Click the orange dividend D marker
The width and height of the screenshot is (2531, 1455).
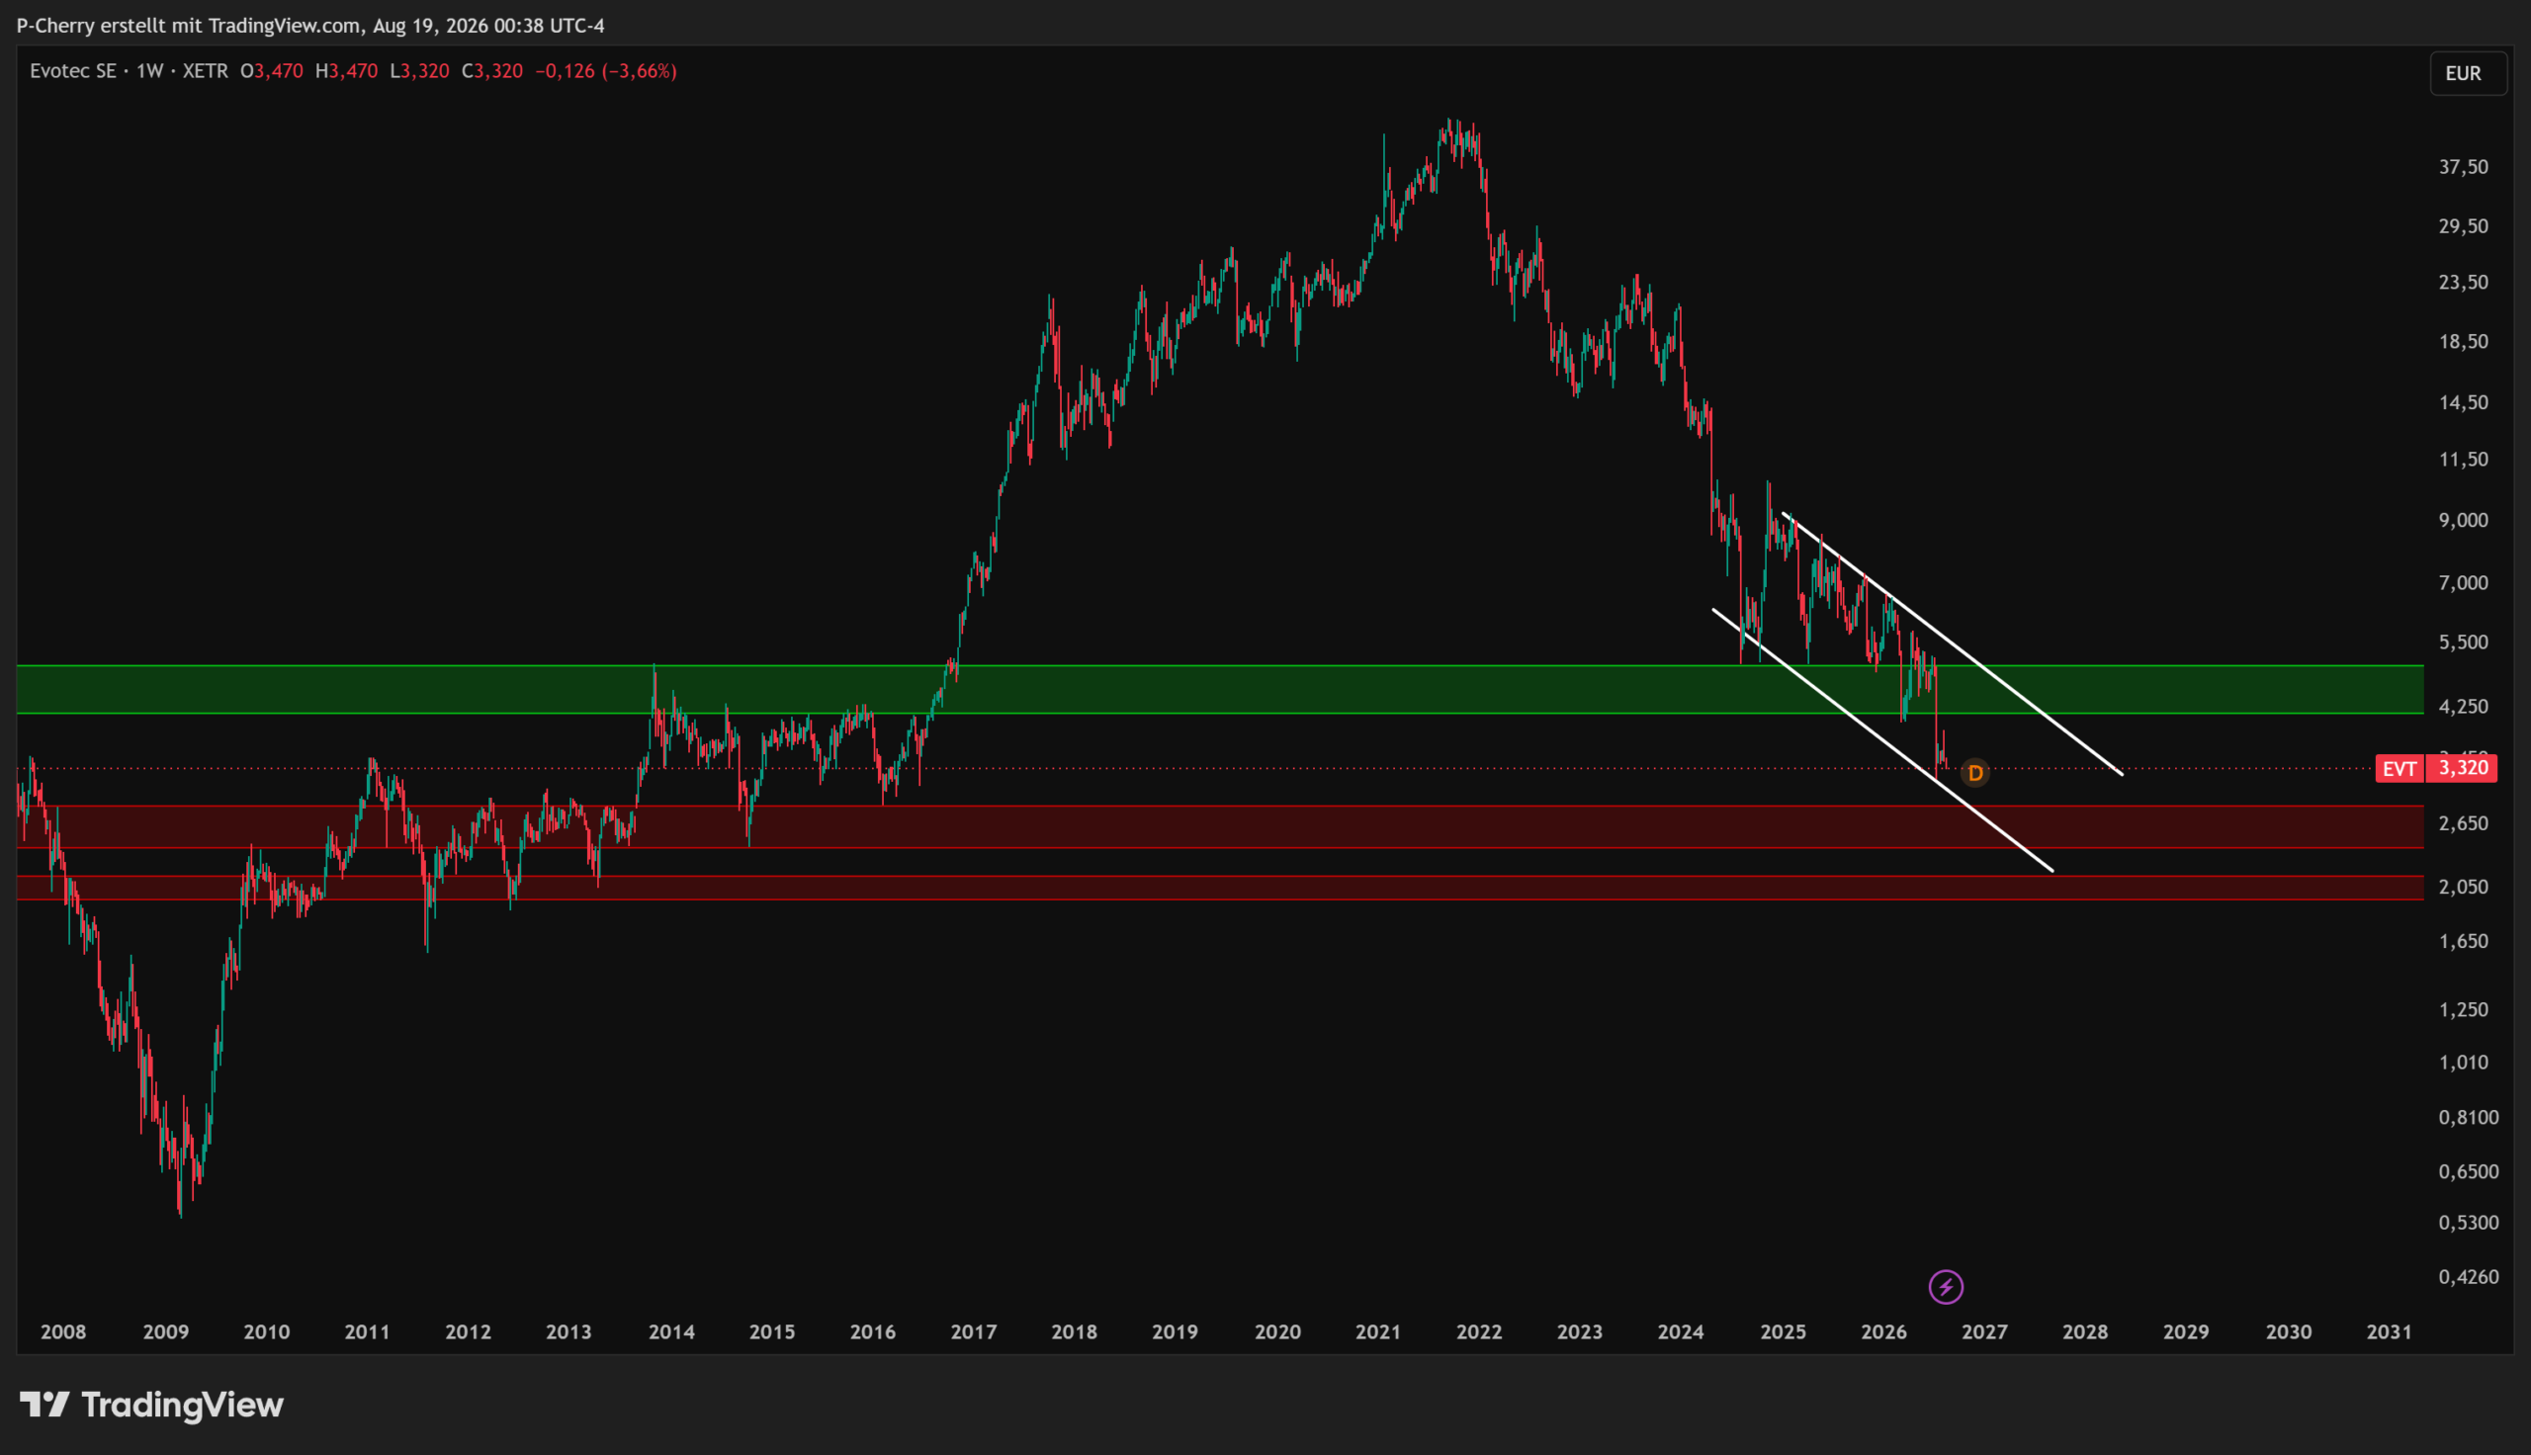pos(1974,772)
